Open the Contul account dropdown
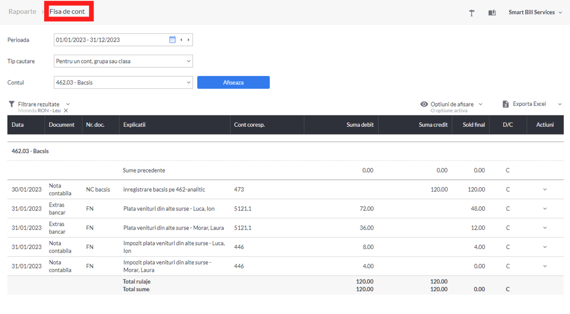570x314 pixels. (123, 82)
